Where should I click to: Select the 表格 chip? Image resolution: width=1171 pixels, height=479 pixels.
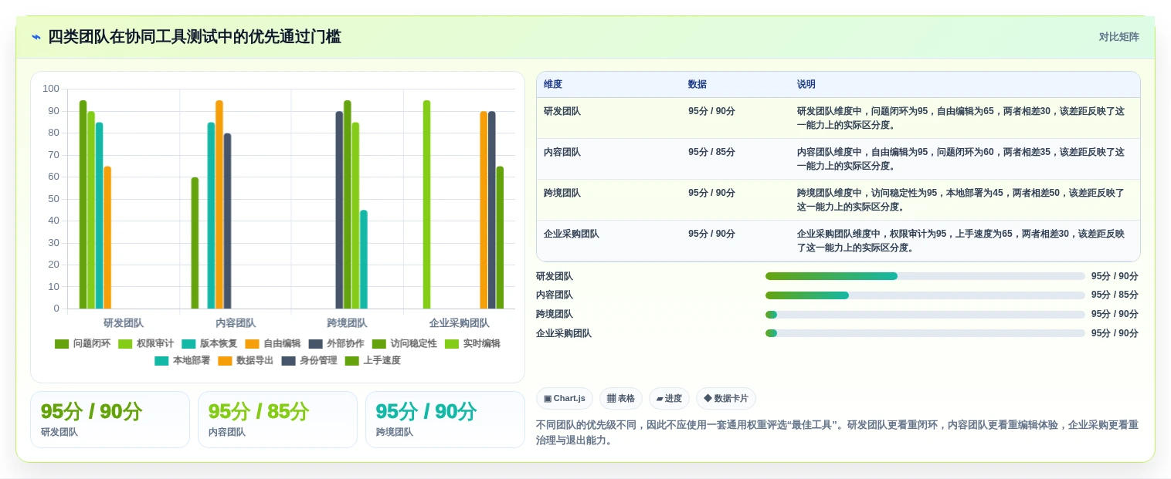pyautogui.click(x=621, y=399)
